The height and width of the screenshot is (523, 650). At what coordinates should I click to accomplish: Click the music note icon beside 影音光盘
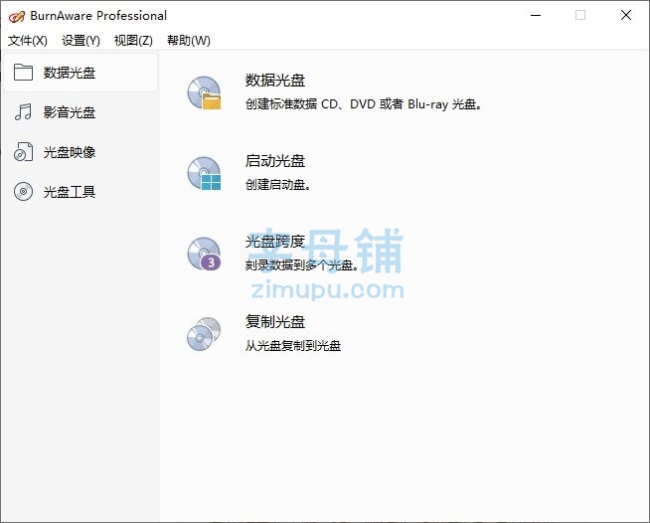(23, 112)
